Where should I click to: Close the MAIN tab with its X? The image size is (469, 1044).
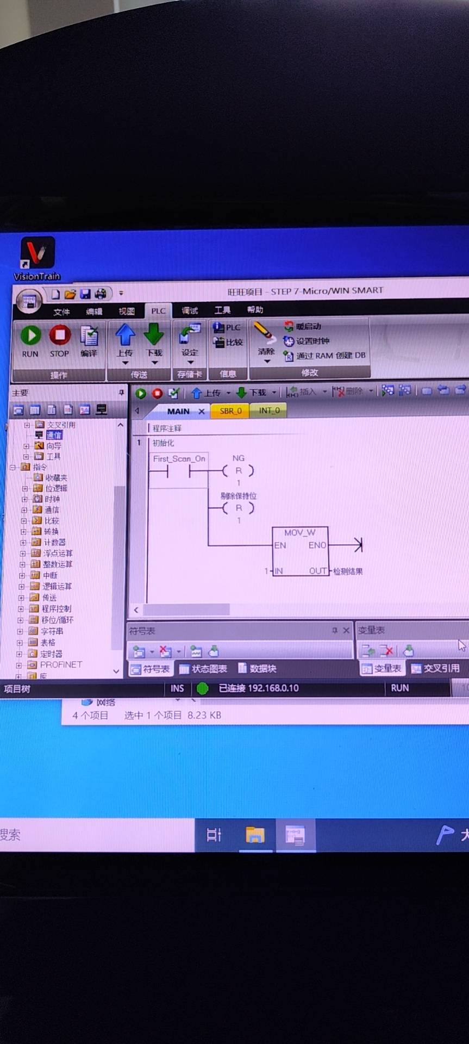[202, 412]
